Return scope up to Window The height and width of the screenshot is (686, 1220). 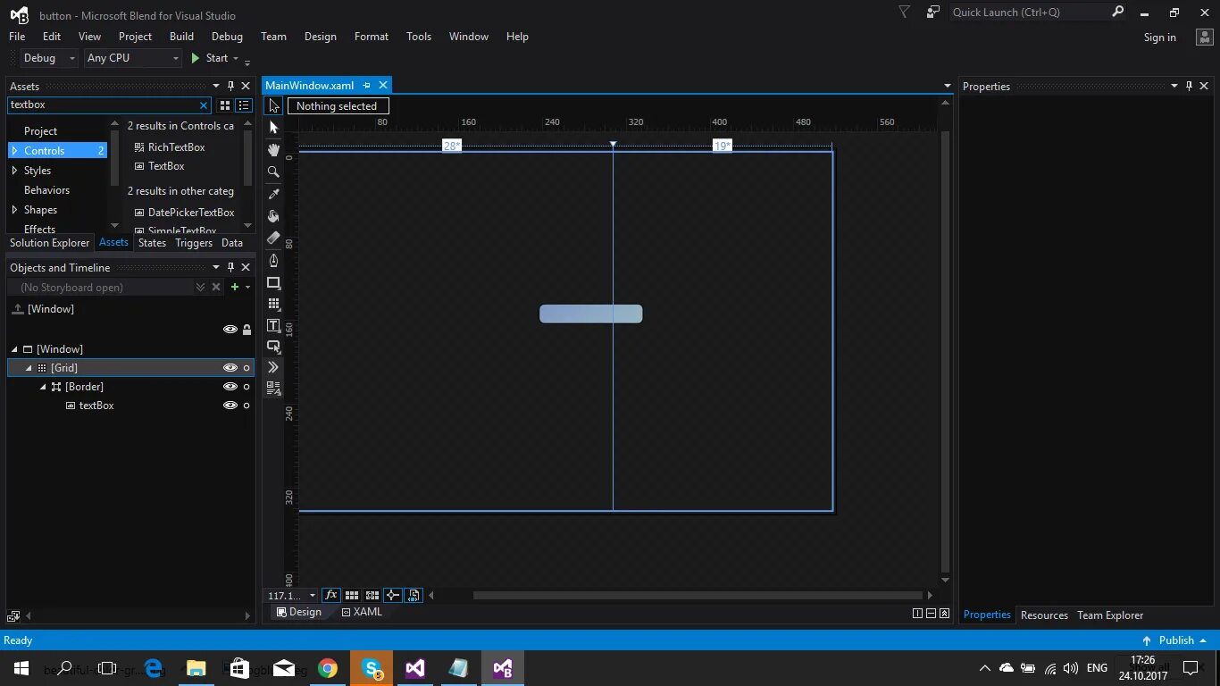[x=17, y=309]
